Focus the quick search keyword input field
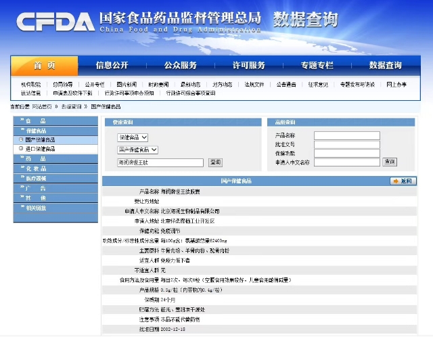This screenshot has height=337, width=433. 160,162
